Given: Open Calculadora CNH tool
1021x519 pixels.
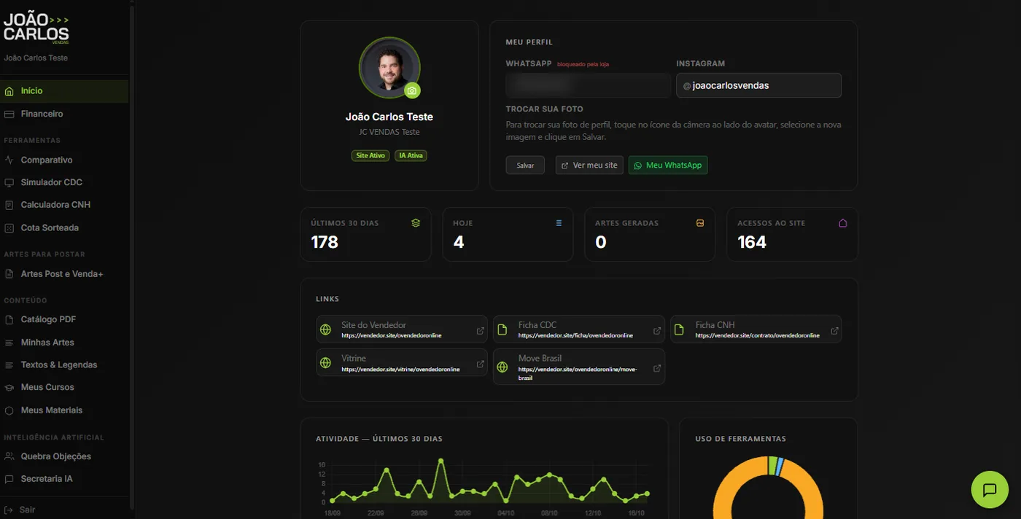Looking at the screenshot, I should click(x=64, y=205).
